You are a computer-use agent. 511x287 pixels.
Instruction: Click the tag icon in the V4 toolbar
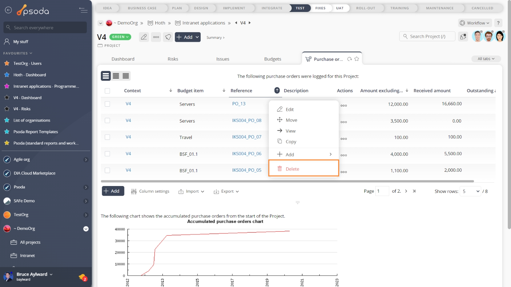click(168, 37)
